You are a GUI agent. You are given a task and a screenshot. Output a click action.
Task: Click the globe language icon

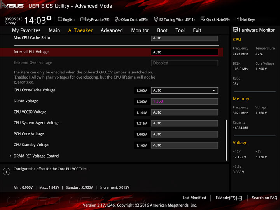tap(60, 19)
